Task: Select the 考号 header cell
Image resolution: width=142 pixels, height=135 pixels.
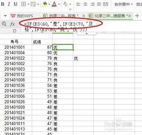Action: tap(16, 42)
